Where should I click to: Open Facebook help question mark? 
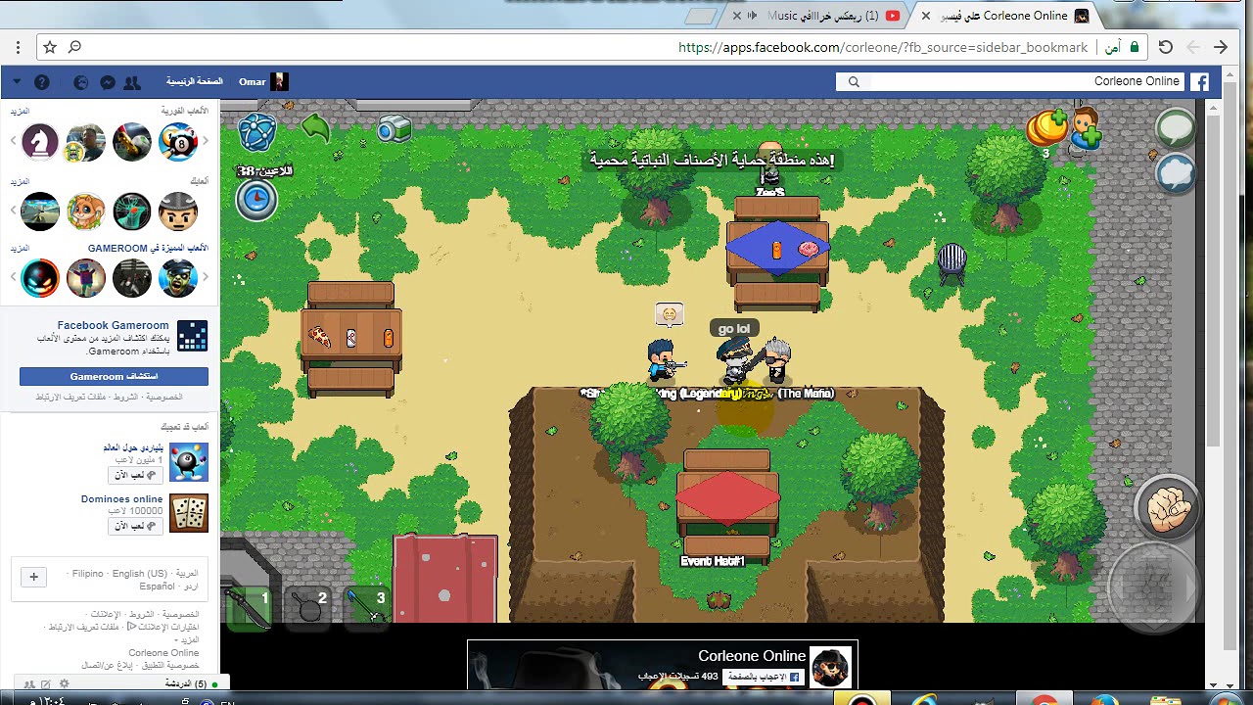pos(42,82)
